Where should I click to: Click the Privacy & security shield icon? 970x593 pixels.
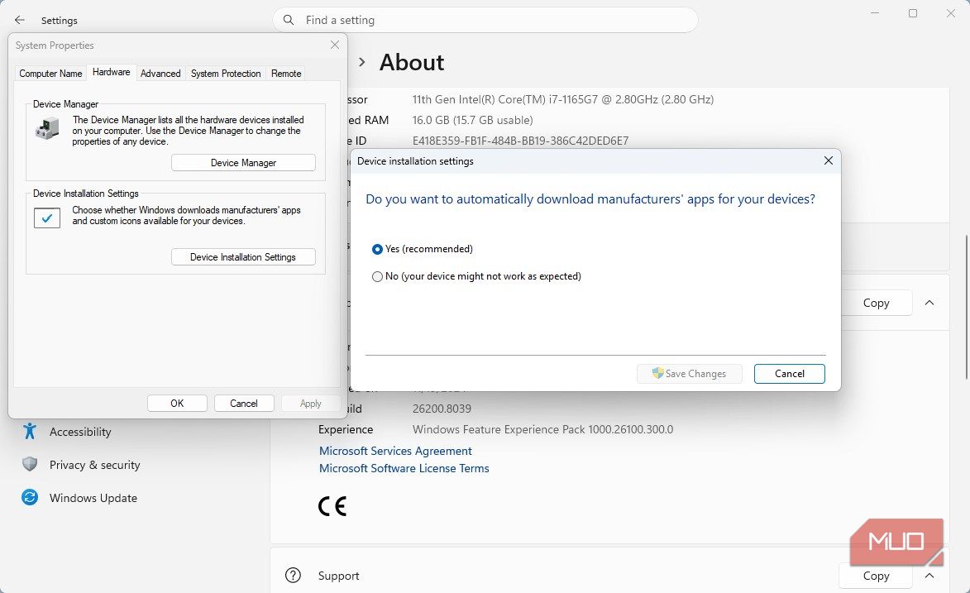point(30,464)
